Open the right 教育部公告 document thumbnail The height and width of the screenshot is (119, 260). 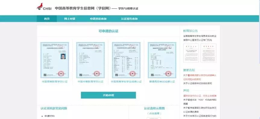click(x=208, y=53)
